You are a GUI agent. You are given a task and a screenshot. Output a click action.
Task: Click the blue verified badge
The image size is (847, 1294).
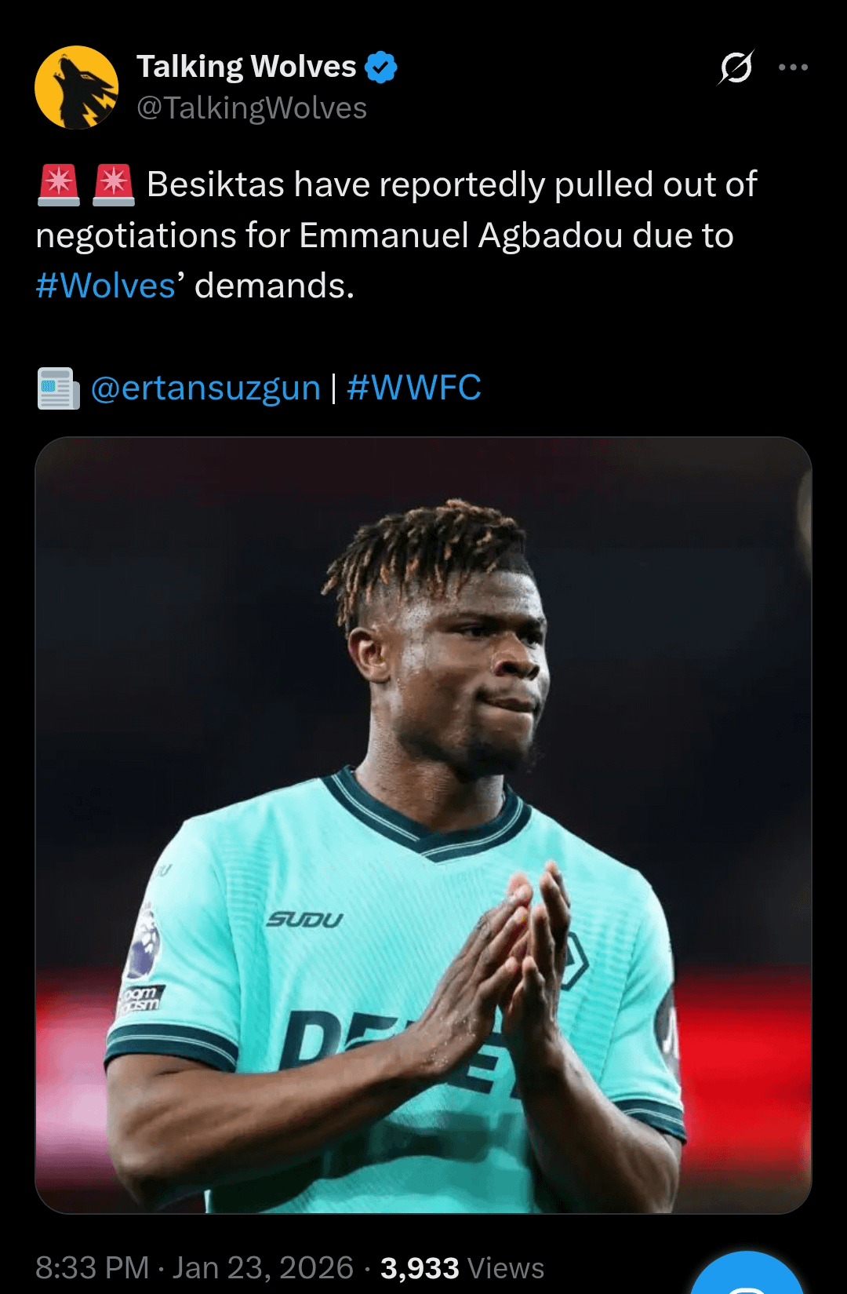[x=382, y=67]
